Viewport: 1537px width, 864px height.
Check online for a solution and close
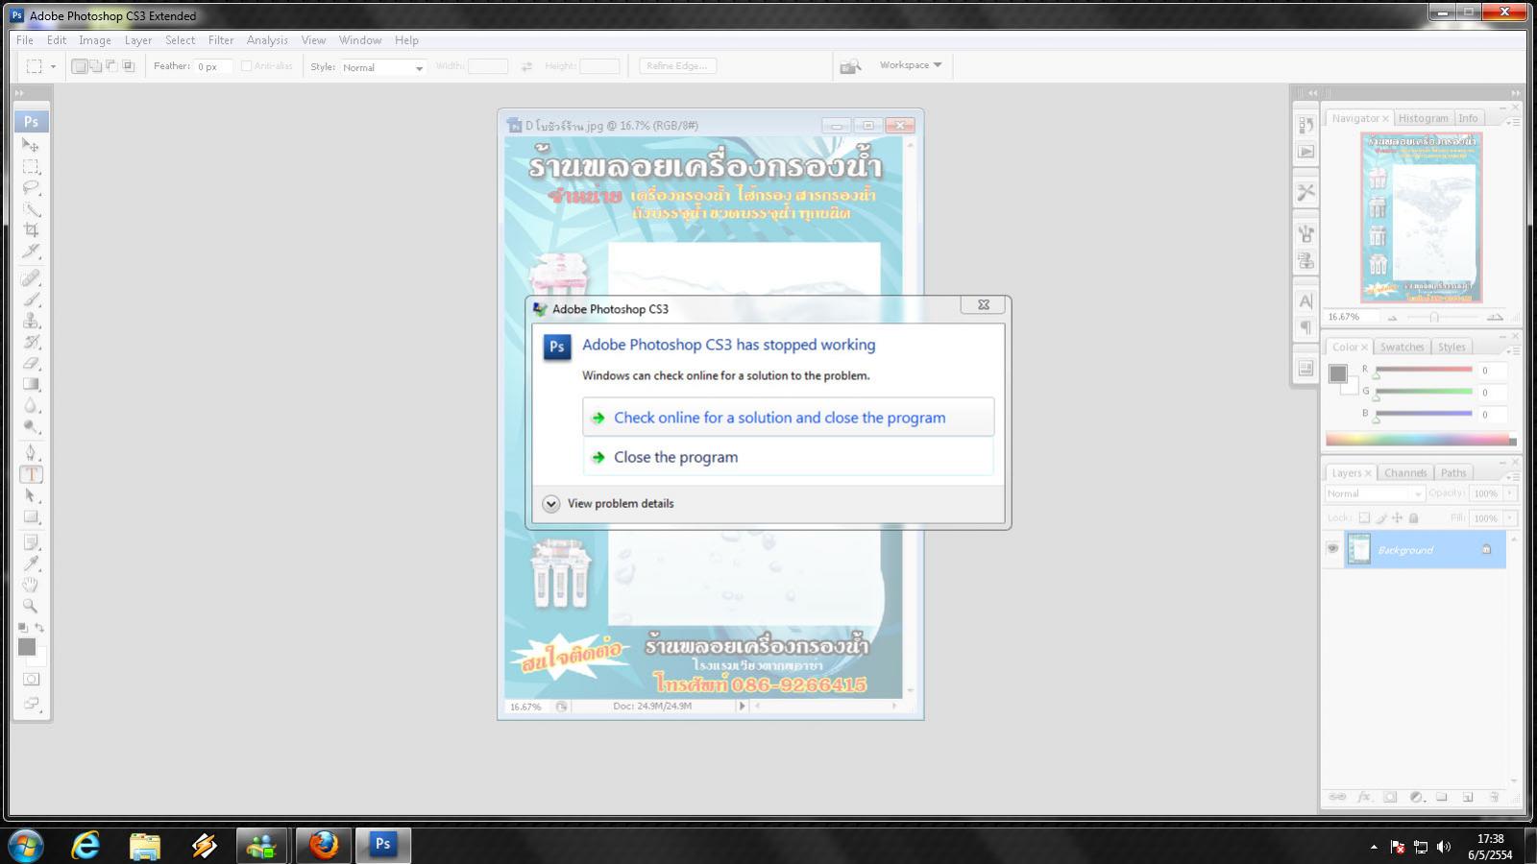788,418
